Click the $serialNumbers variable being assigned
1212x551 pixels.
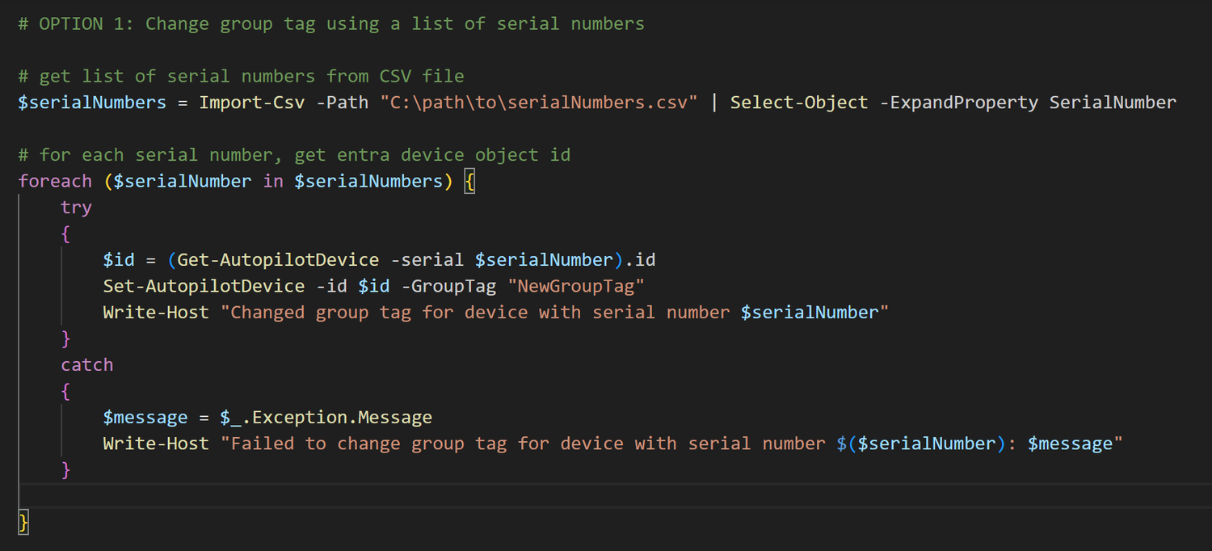tap(92, 103)
